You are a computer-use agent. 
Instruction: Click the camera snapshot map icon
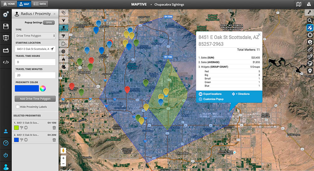[310, 42]
